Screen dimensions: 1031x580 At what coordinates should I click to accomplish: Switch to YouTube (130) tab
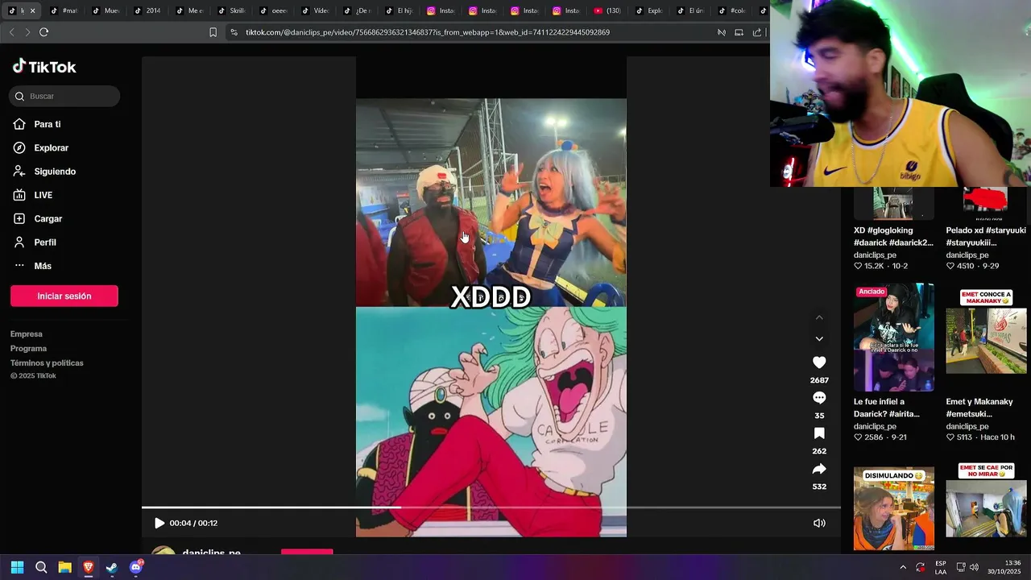[607, 10]
